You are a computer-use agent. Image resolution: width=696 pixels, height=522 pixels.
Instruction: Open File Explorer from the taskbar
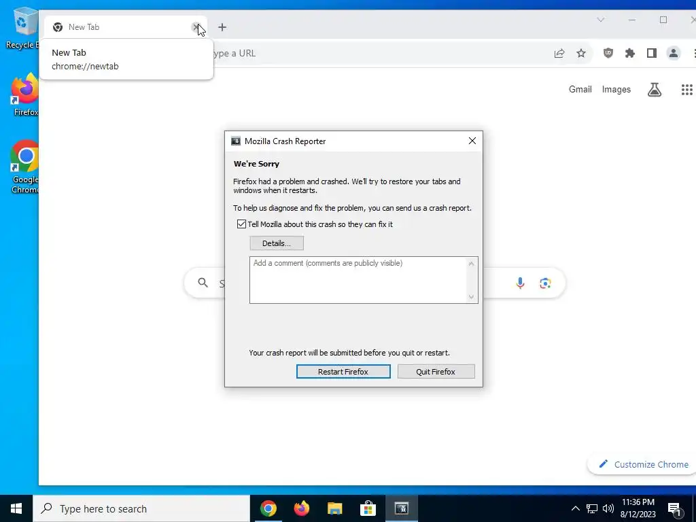(x=334, y=508)
